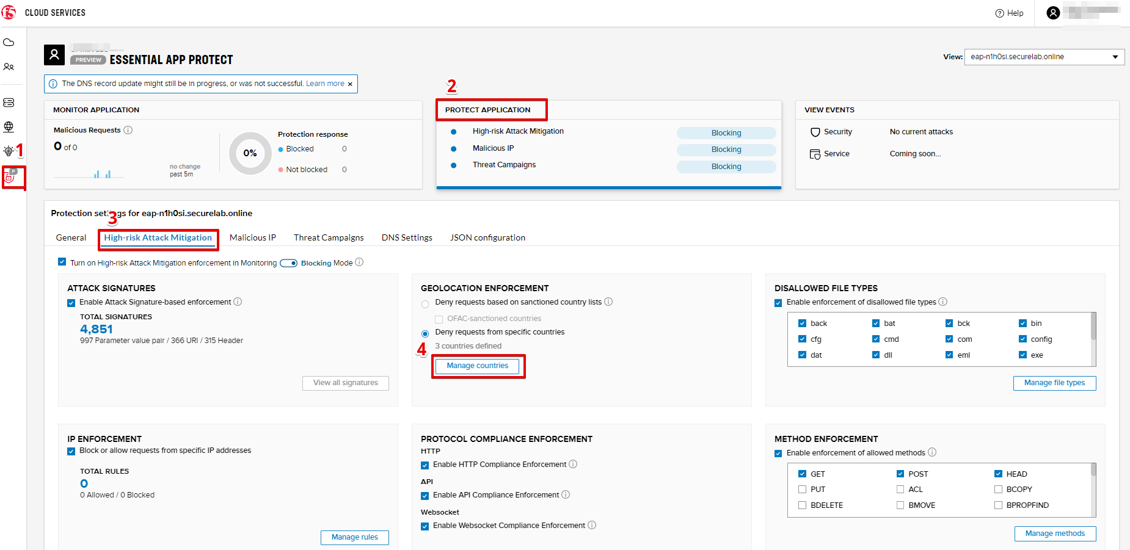This screenshot has width=1130, height=550.
Task: Click the info icon in DNS record banner
Action: 53,84
